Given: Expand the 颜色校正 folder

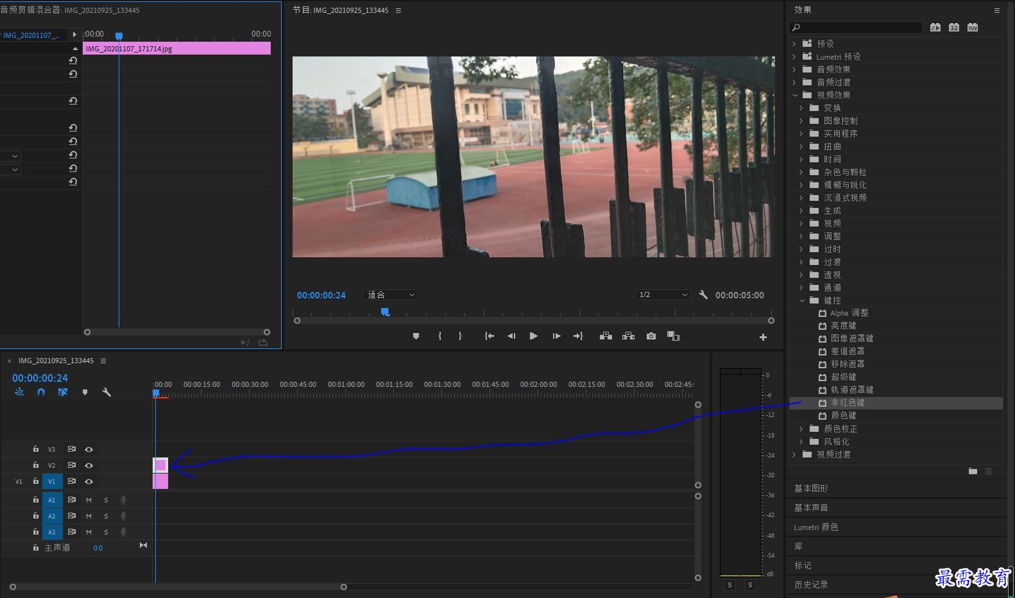Looking at the screenshot, I should tap(801, 429).
